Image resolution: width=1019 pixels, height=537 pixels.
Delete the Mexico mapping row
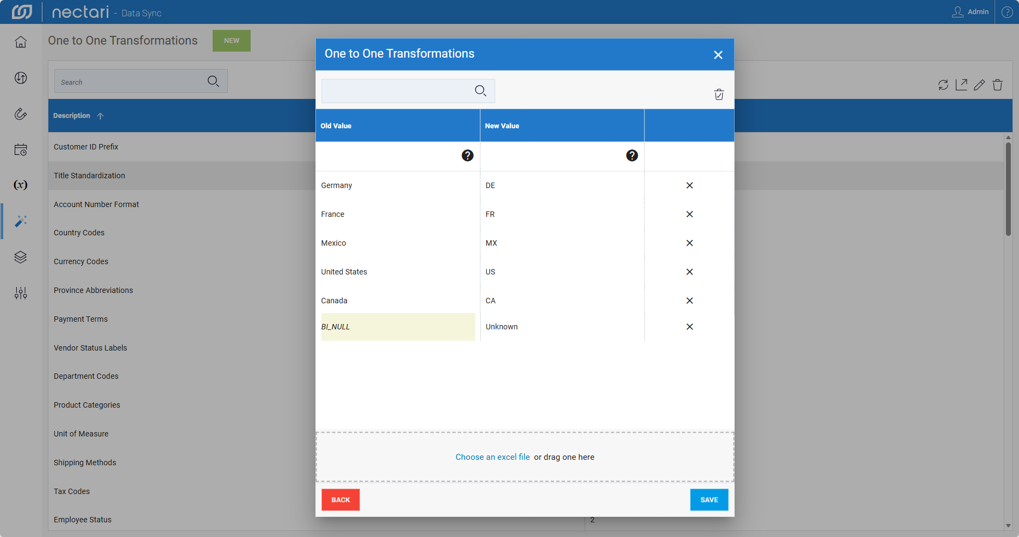tap(689, 243)
